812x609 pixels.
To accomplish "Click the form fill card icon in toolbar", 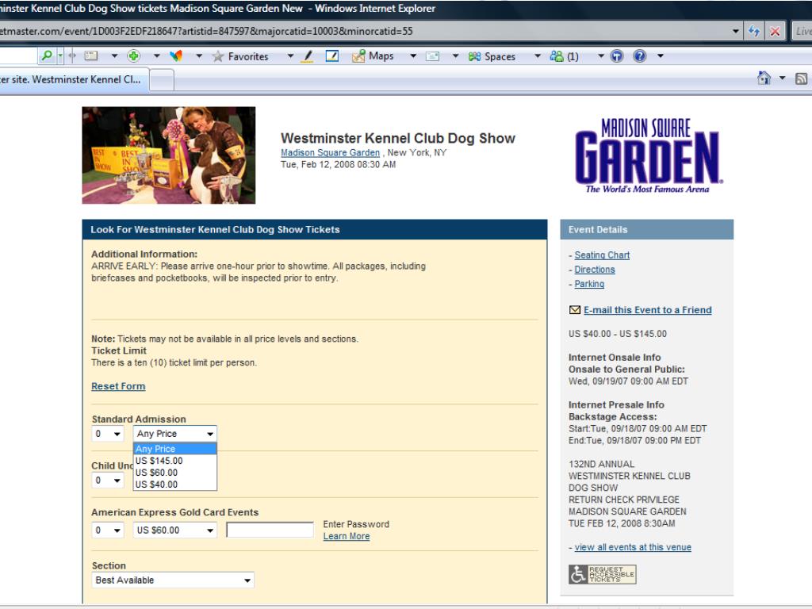I will pyautogui.click(x=91, y=56).
